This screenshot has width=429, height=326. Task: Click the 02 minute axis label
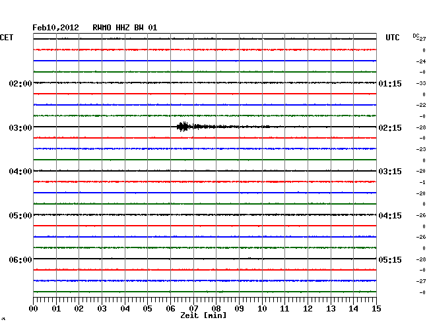[x=79, y=309]
